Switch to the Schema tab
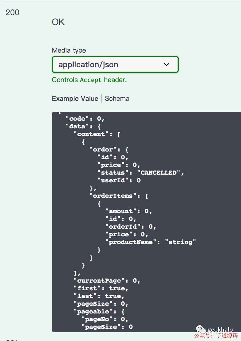Image resolution: width=241 pixels, height=341 pixels. tap(117, 99)
